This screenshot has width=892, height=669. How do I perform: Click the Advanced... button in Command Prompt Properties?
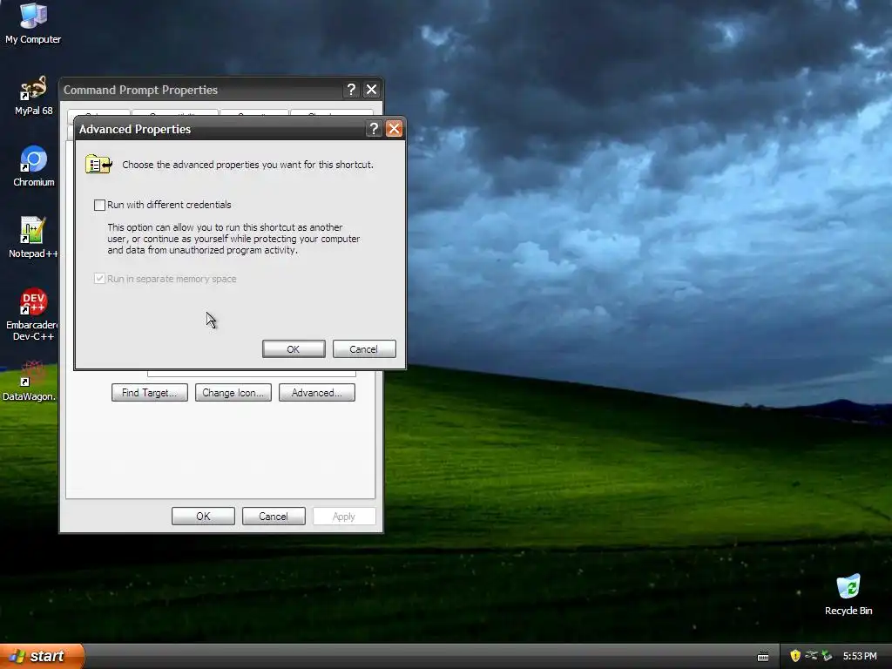click(x=317, y=393)
